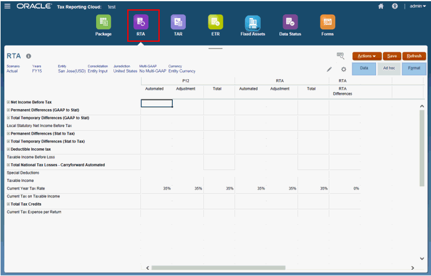Click Taxable Income Before Loss row

31,157
